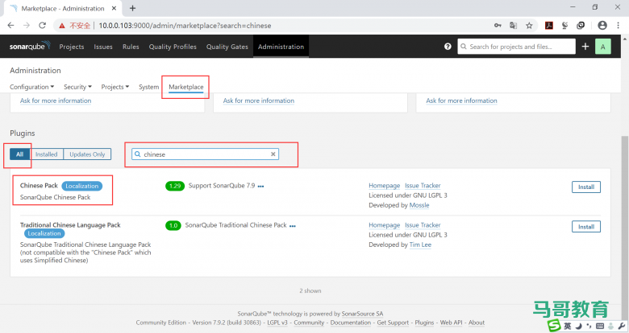Click the saved password key icon

(498, 25)
